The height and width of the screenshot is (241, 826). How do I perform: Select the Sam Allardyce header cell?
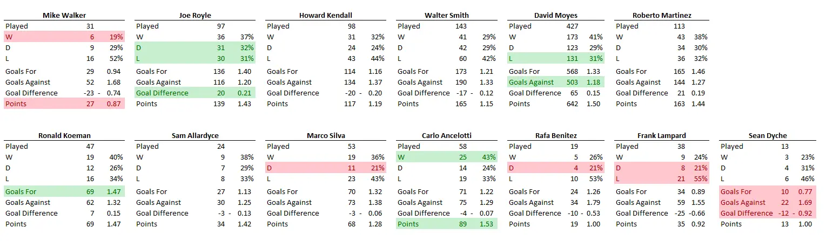coord(194,135)
